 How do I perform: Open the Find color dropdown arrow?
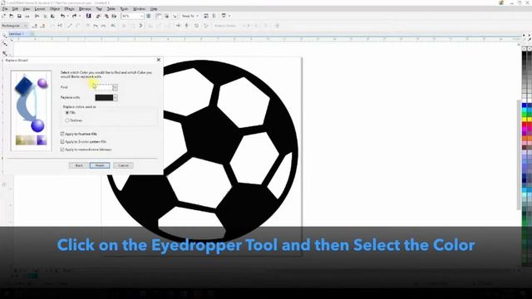[x=116, y=87]
